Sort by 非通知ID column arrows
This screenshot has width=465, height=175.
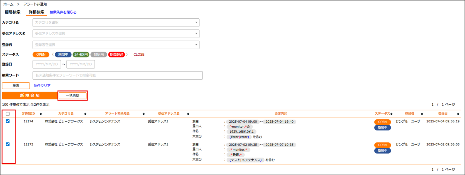(x=41, y=114)
